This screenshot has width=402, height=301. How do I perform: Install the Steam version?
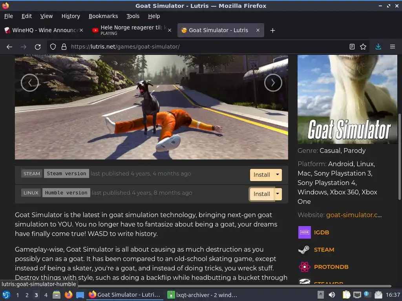pos(262,175)
